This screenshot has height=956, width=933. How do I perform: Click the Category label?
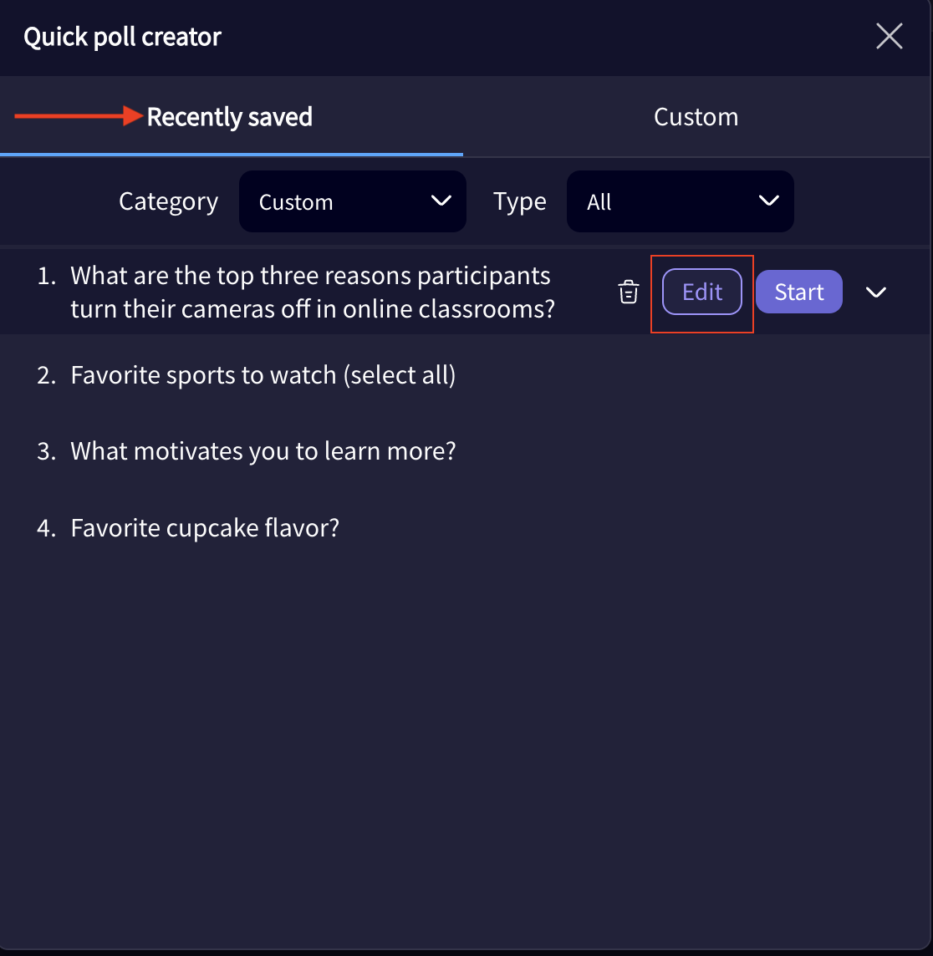click(x=168, y=201)
